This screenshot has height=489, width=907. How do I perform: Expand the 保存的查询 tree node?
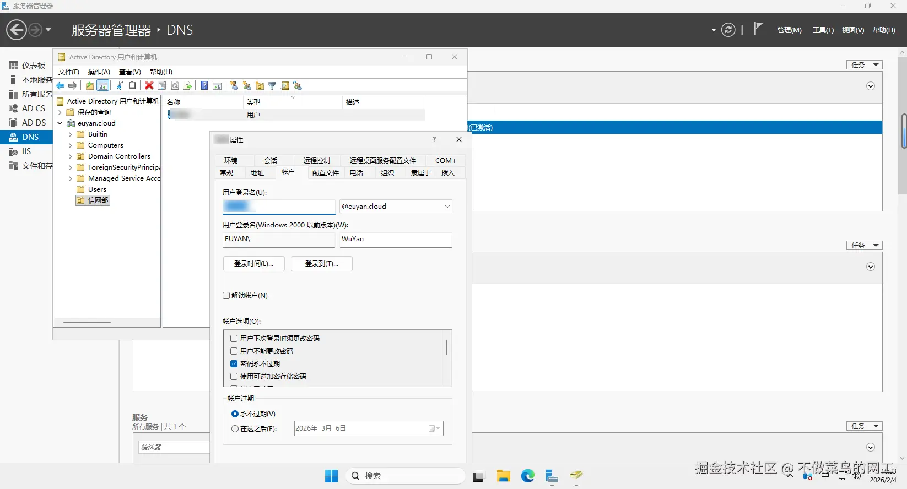click(x=60, y=112)
